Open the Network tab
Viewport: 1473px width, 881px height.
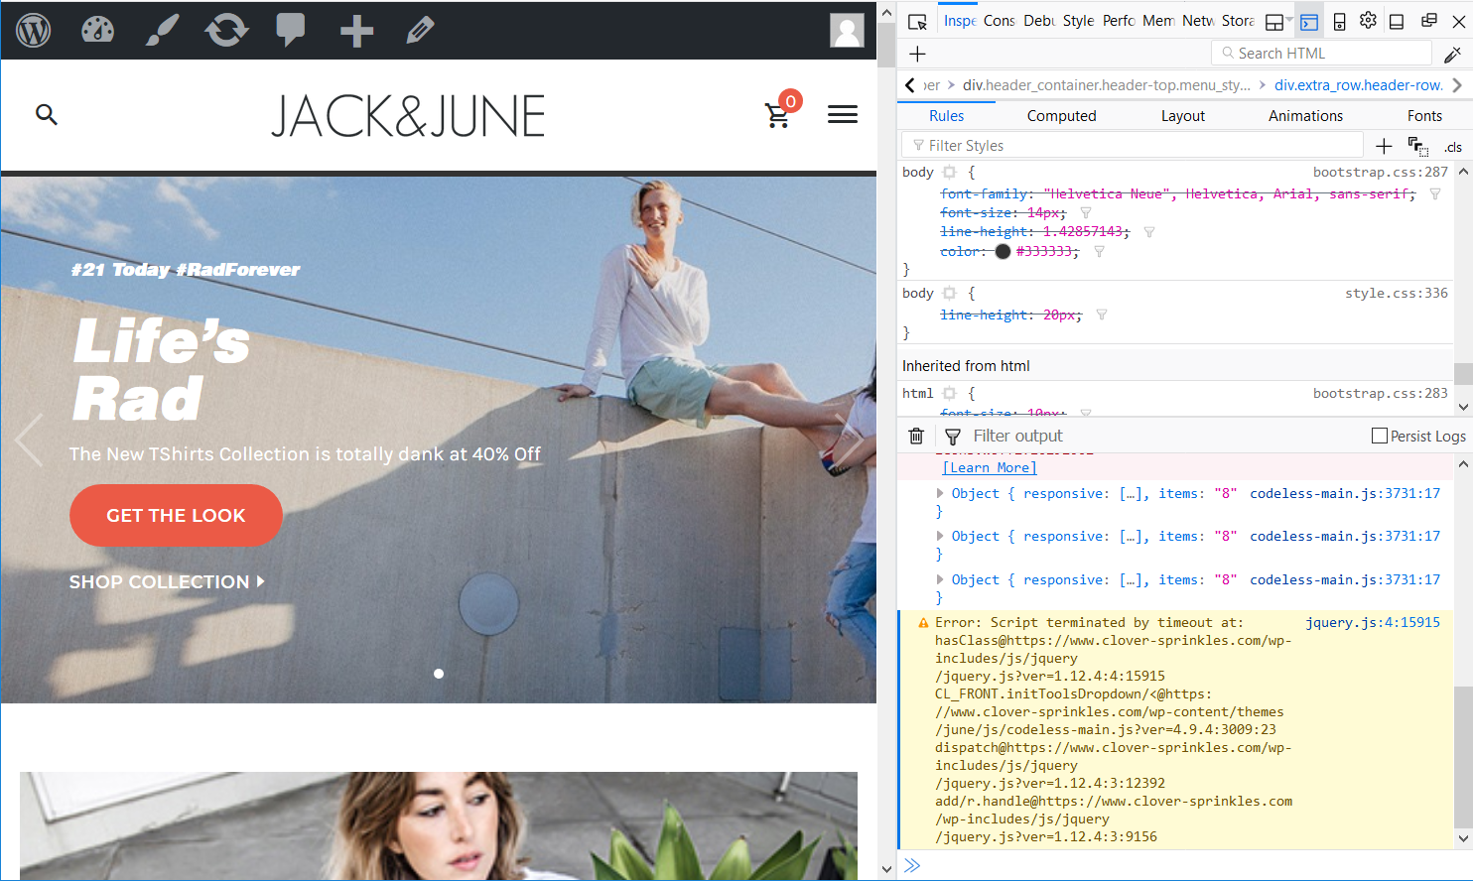(x=1198, y=21)
